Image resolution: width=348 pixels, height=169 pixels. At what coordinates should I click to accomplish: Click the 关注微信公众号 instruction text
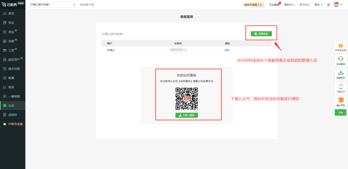pyautogui.click(x=187, y=81)
